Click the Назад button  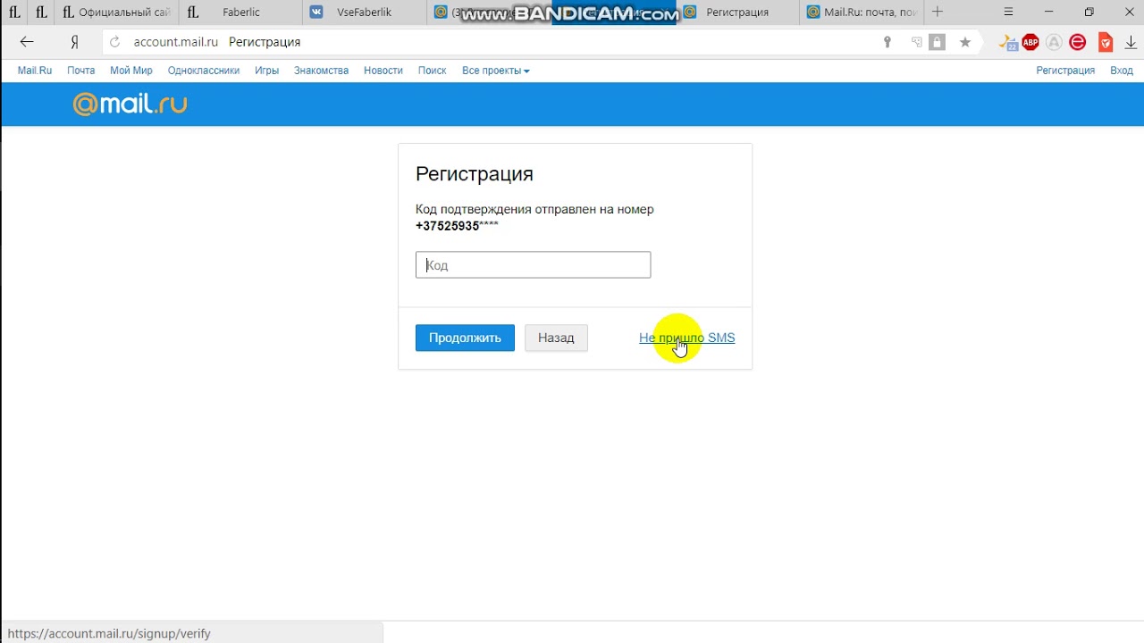[x=556, y=338]
